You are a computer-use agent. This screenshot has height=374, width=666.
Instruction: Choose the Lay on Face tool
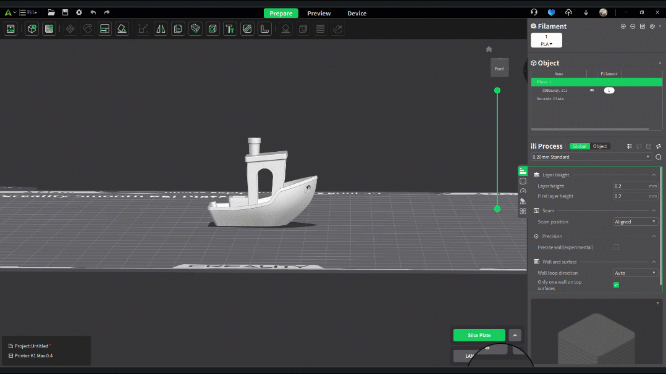pyautogui.click(x=122, y=29)
